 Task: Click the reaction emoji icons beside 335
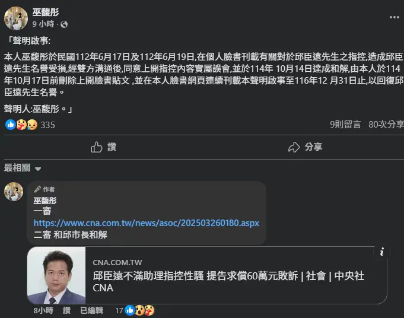21,125
